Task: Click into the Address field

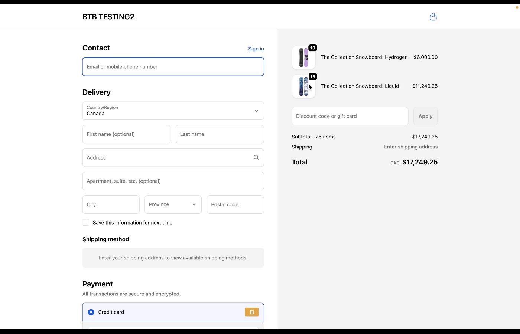Action: tap(173, 158)
